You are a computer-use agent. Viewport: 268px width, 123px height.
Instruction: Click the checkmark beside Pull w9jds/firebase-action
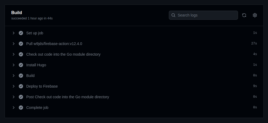[21, 44]
